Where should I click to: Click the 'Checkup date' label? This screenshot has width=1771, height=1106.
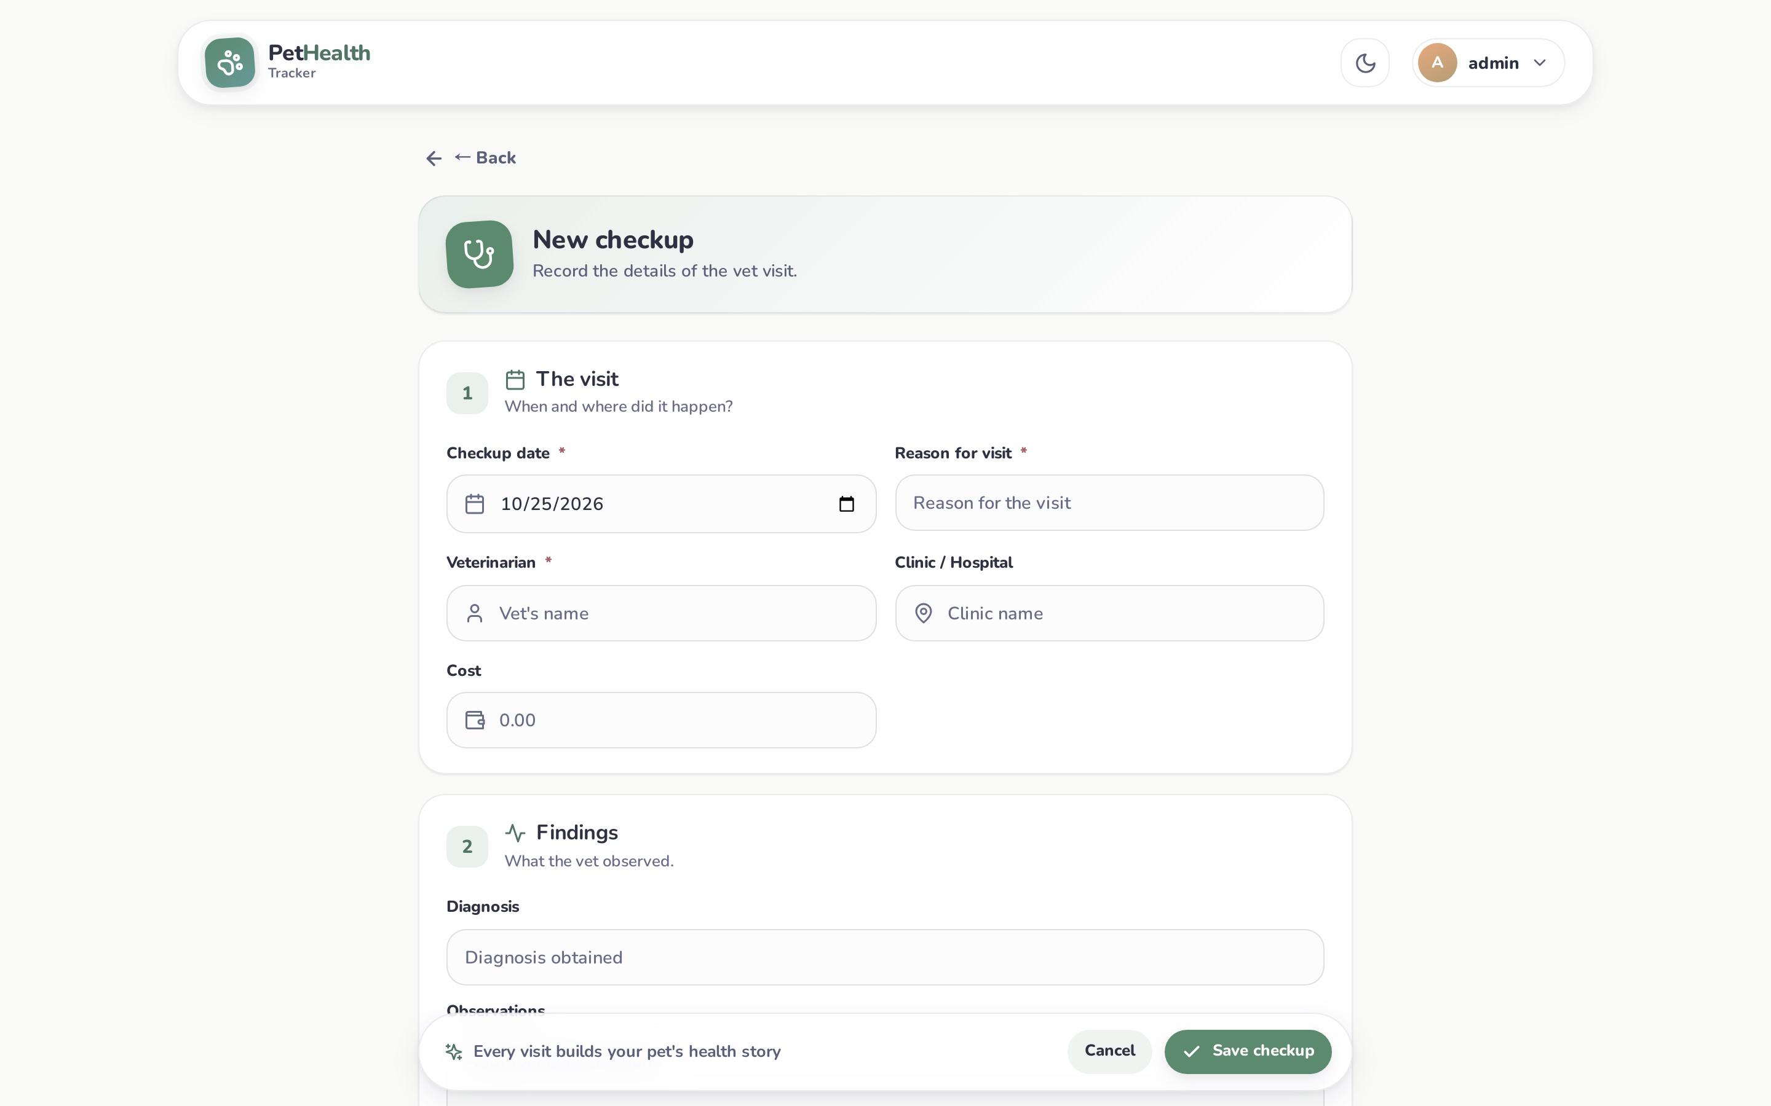point(497,453)
